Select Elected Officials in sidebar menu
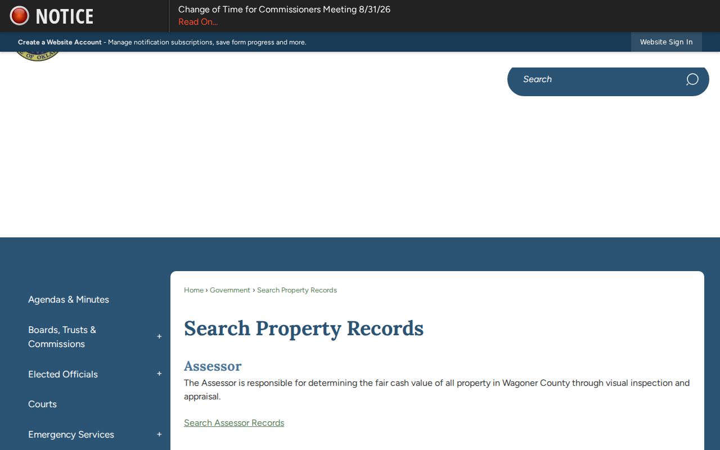Screen dimensions: 720x450 [x=63, y=374]
